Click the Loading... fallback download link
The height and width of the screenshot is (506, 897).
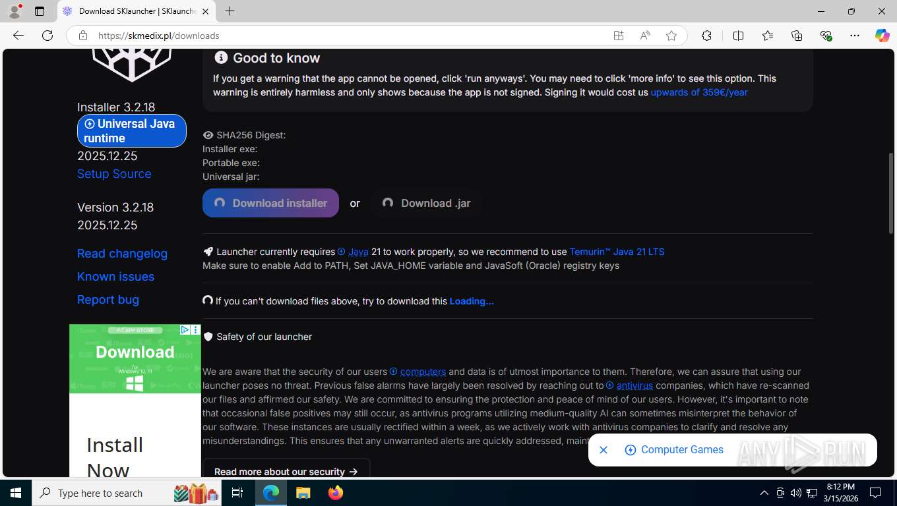tap(472, 301)
